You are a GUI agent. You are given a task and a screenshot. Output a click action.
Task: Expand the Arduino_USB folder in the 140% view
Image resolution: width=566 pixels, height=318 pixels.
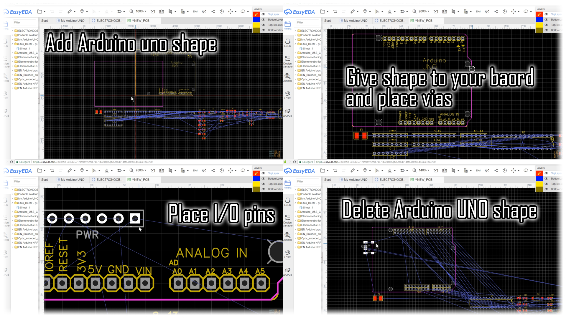295,212
